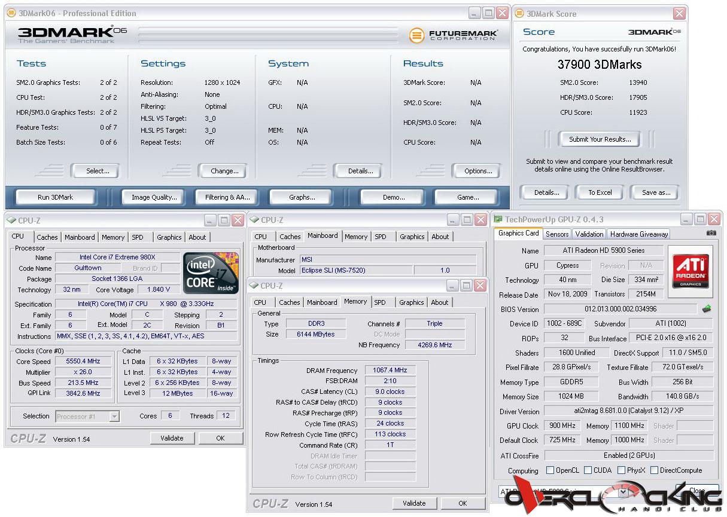
Task: Click Save as button in Score window
Action: 656,192
